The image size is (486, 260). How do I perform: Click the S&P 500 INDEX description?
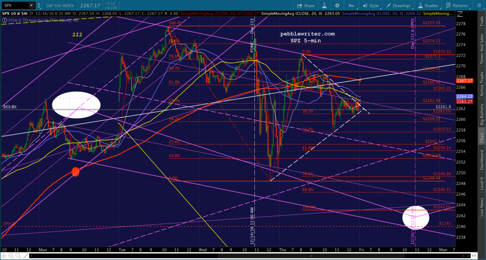tap(60, 6)
